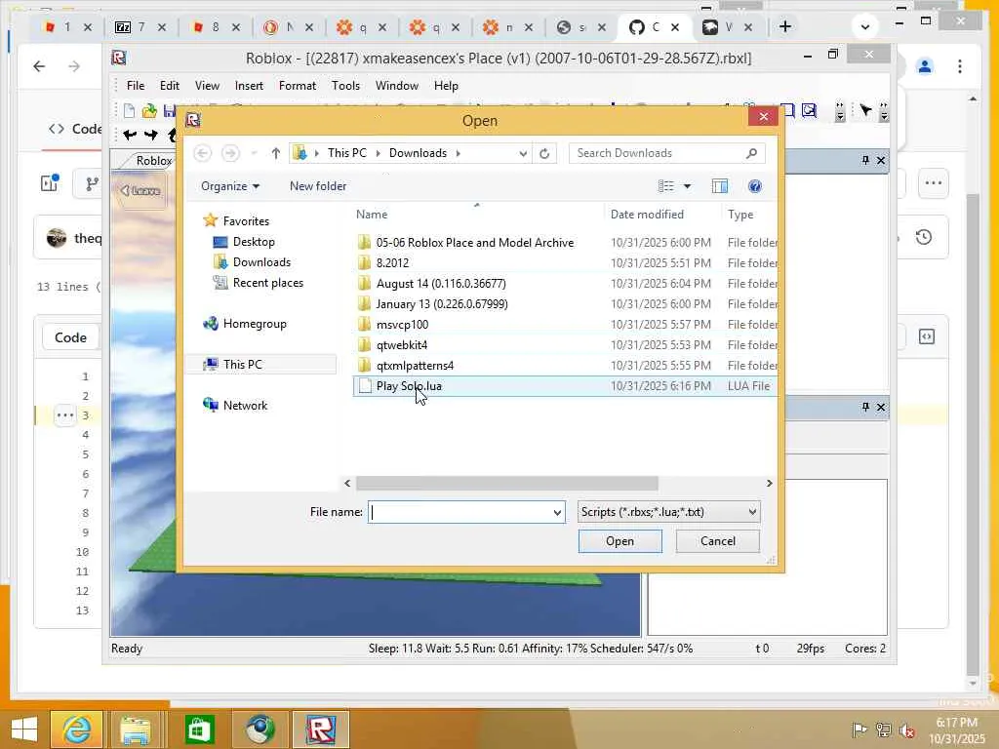Open the history clock icon on GitHub page
This screenshot has width=999, height=749.
tap(924, 238)
